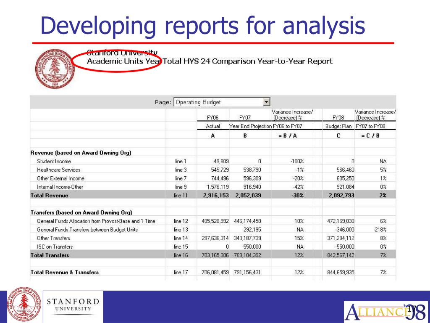Select the 'Revenue (based on Award Owning Org)' heading
The width and height of the screenshot is (430, 323).
pos(81,153)
